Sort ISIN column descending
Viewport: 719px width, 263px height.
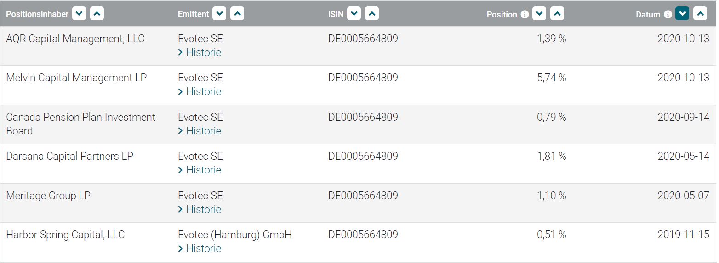tap(354, 14)
